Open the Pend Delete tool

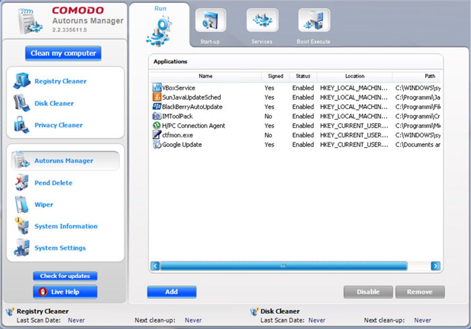[53, 183]
